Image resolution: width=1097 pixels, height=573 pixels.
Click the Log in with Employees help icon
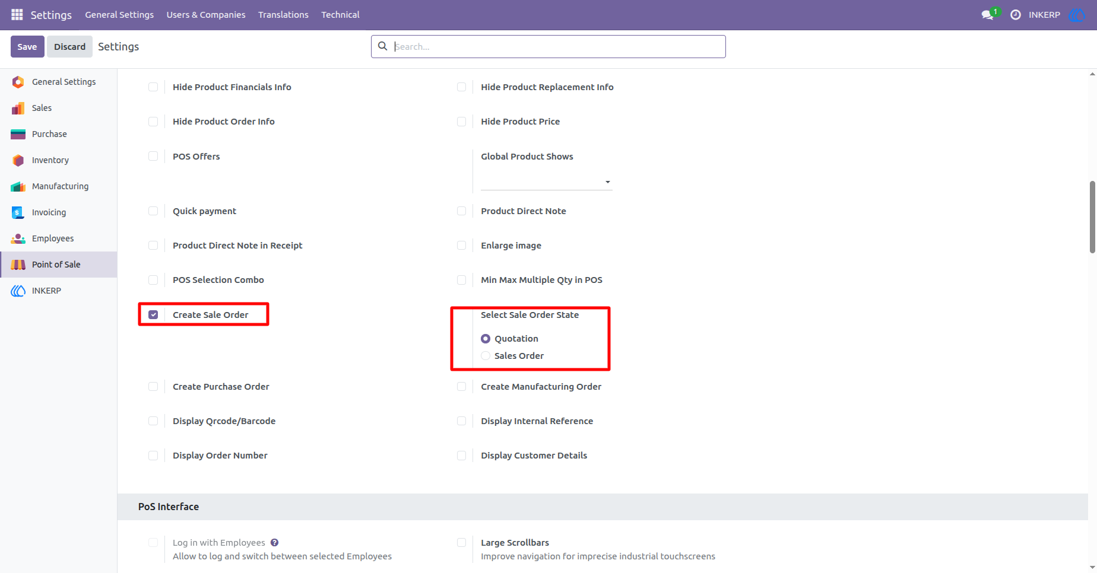pos(274,542)
